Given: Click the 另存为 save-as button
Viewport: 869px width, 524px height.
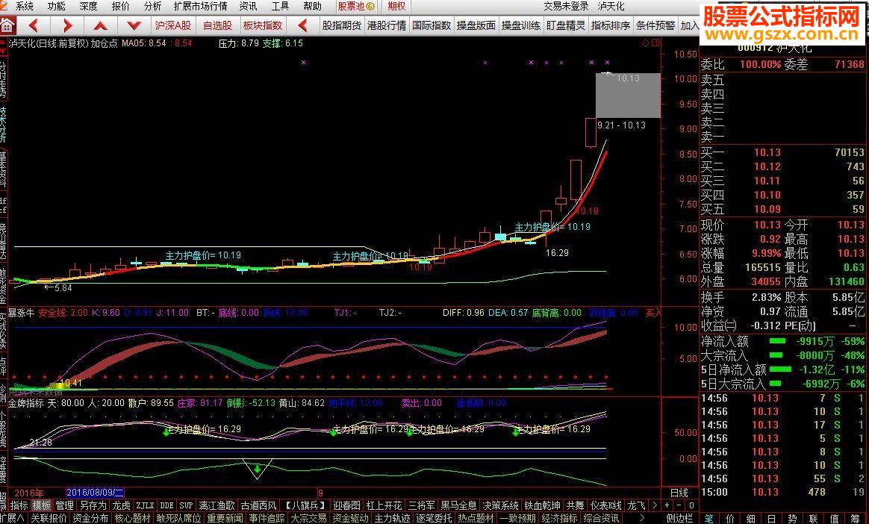Looking at the screenshot, I should [x=93, y=505].
